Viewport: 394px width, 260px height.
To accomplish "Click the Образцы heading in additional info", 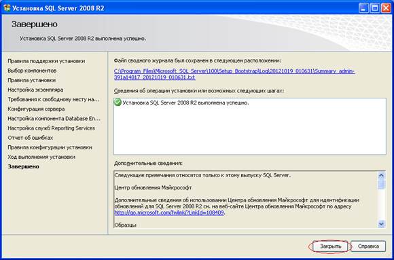I will point(126,225).
